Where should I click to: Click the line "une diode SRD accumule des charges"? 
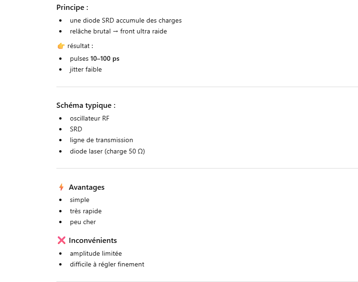125,21
